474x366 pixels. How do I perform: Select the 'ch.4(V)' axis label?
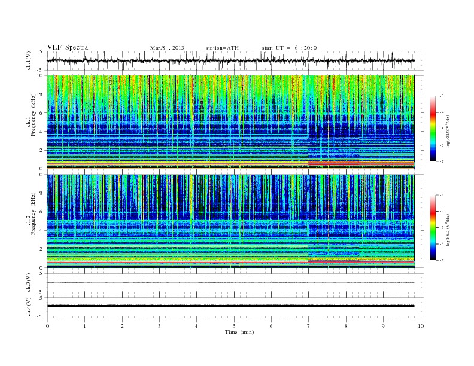pos(29,307)
